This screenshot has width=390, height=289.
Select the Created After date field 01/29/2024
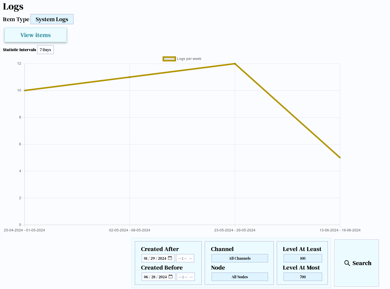coord(158,258)
